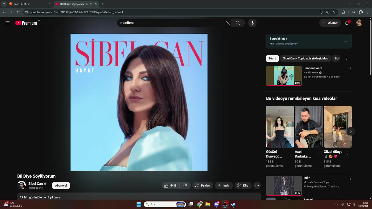Mute the YouTube tab audio icon
The height and width of the screenshot is (209, 372).
click(x=91, y=4)
